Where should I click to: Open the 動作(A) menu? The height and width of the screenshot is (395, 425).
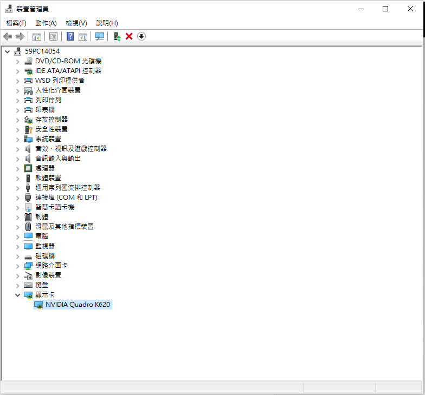(46, 23)
